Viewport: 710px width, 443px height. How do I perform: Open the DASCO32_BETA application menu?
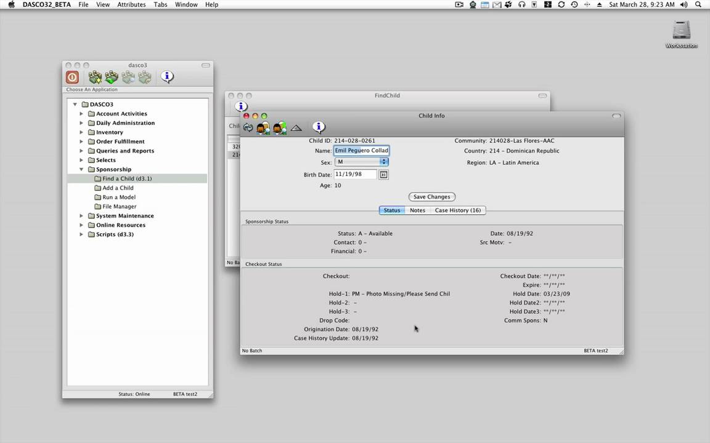47,4
